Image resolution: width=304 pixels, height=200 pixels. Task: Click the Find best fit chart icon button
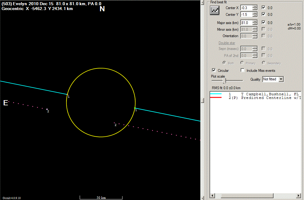coord(215,10)
